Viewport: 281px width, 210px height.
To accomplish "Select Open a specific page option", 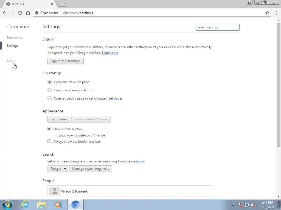I will click(x=49, y=98).
